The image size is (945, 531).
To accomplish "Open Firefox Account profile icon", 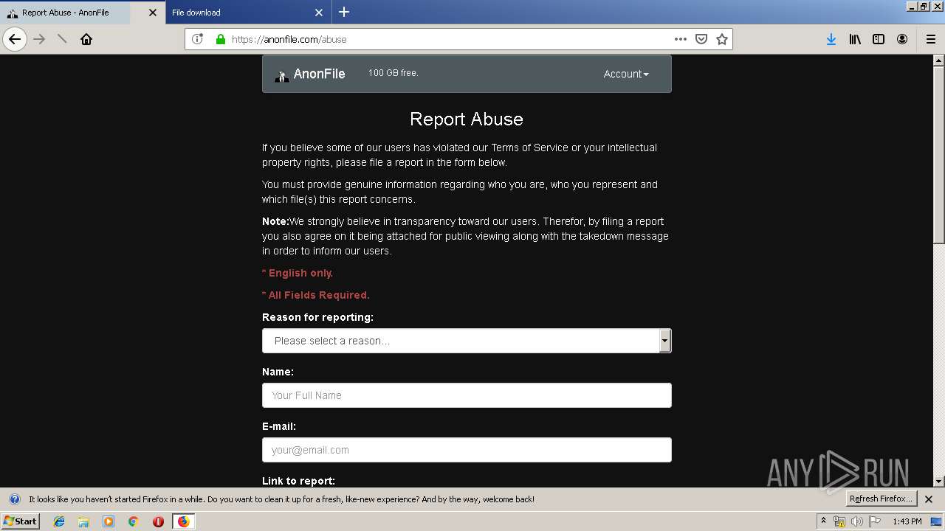I will (x=902, y=39).
